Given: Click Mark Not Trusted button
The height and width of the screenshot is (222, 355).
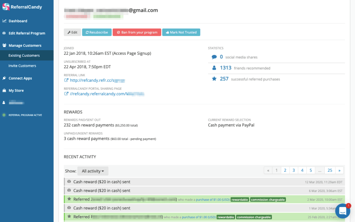Looking at the screenshot, I should (181, 32).
